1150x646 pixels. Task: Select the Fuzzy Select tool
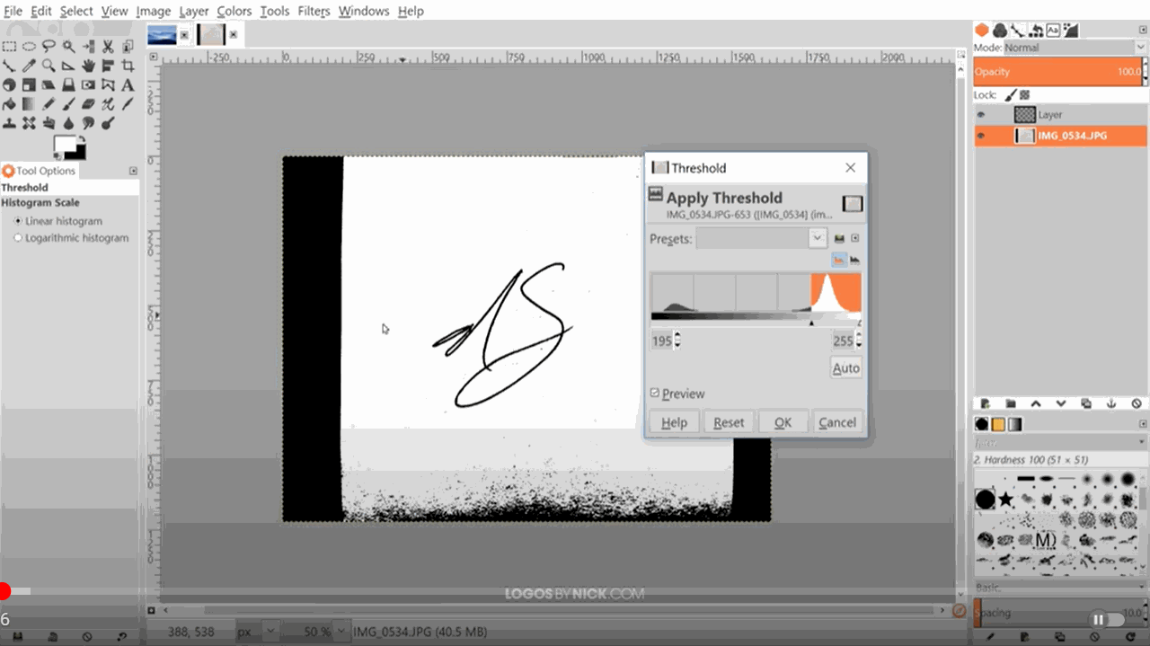click(68, 47)
